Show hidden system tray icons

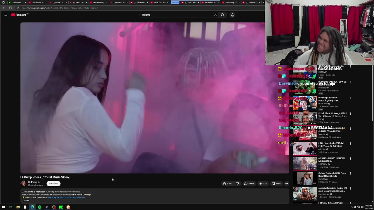[352, 207]
